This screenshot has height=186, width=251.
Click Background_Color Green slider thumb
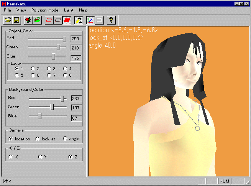(x=52, y=107)
